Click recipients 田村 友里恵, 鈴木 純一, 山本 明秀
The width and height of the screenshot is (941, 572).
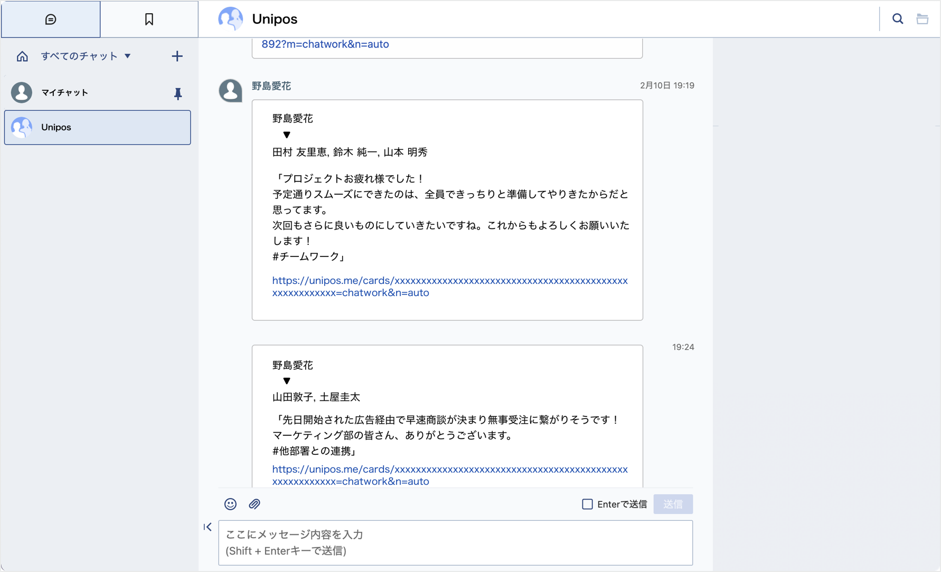(x=350, y=152)
